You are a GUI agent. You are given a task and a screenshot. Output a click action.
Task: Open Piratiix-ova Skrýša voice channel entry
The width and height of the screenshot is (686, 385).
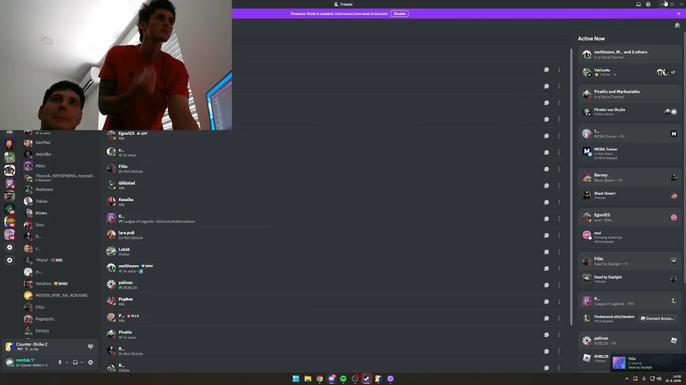click(630, 112)
